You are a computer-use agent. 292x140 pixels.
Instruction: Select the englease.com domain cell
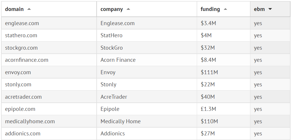coord(22,23)
